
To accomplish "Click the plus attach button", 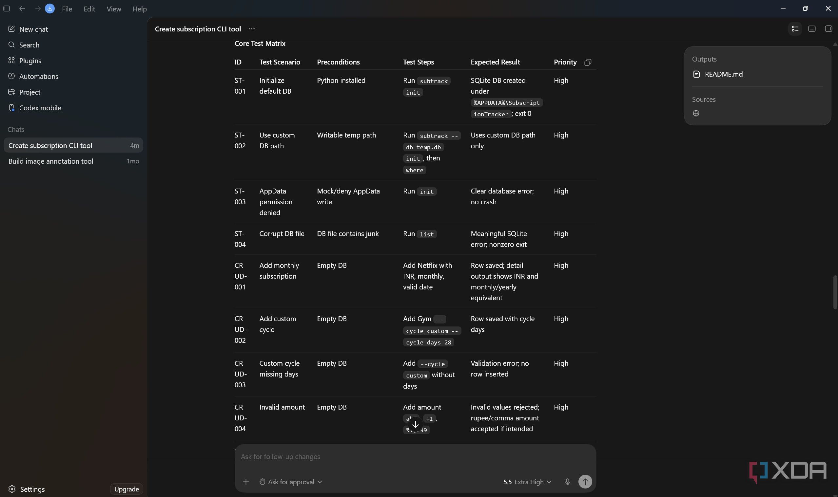I will [246, 482].
